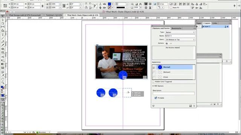Open the fill color swatch dropdown arrow

tap(112, 4)
